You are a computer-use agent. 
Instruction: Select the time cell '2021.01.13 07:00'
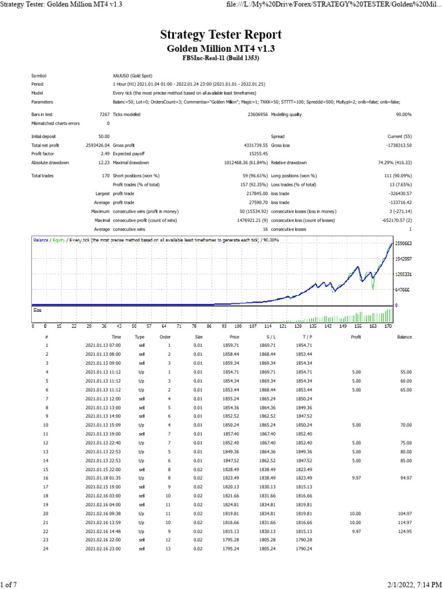(x=104, y=346)
